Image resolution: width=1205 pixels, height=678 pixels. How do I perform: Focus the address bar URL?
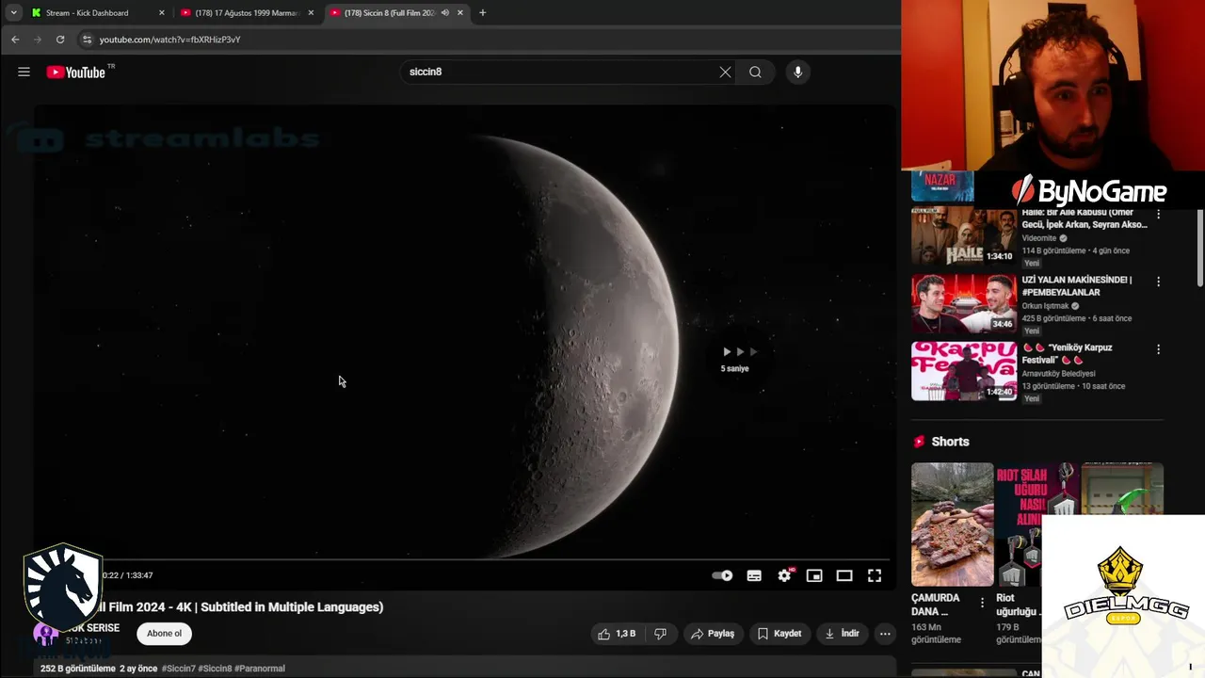pos(170,40)
